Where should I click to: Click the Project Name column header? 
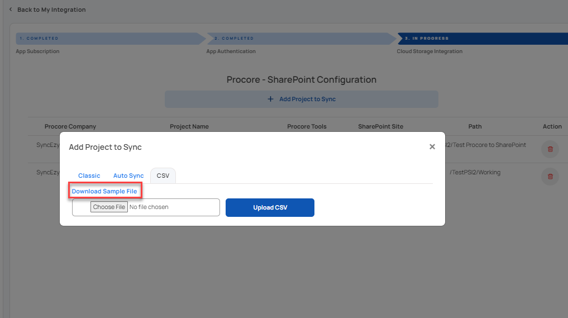(x=189, y=126)
